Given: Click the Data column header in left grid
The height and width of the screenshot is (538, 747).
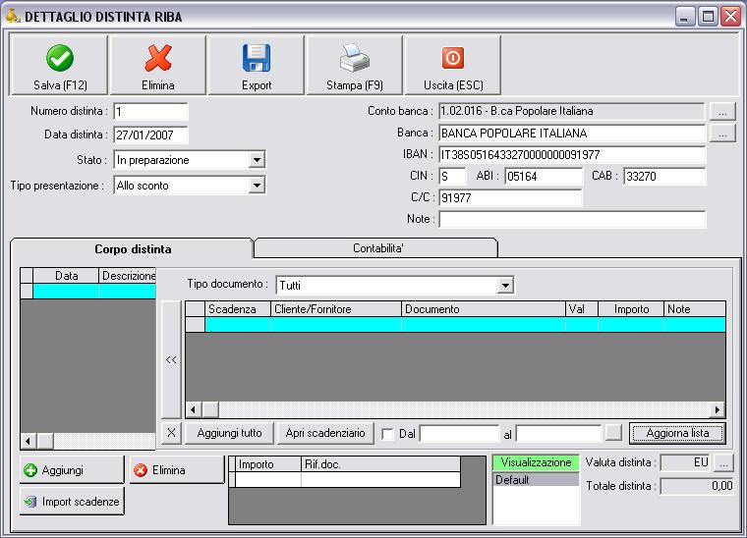Looking at the screenshot, I should click(66, 276).
